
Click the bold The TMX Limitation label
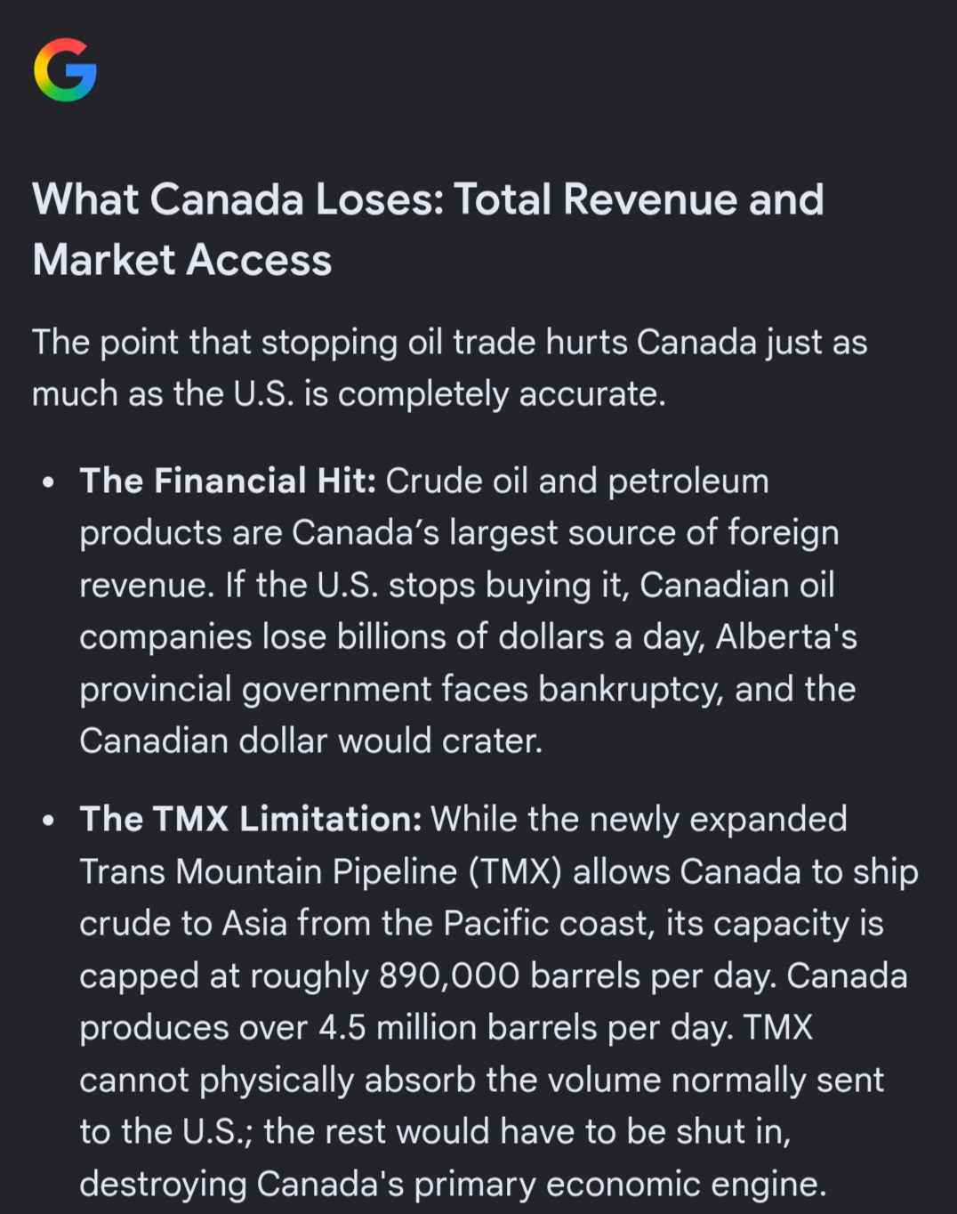point(251,819)
